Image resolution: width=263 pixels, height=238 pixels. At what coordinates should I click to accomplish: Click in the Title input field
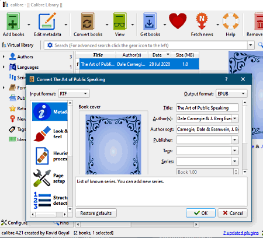pyautogui.click(x=207, y=108)
